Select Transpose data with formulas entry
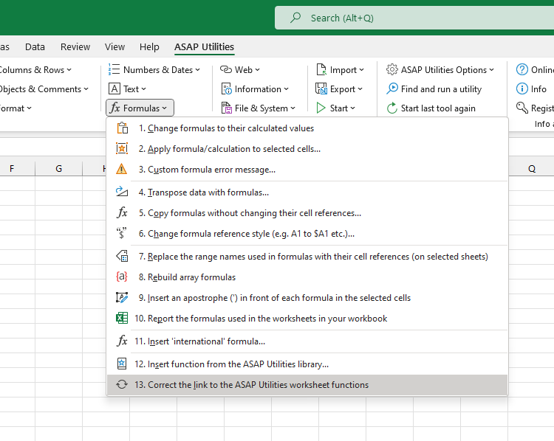This screenshot has width=554, height=441. click(x=307, y=192)
